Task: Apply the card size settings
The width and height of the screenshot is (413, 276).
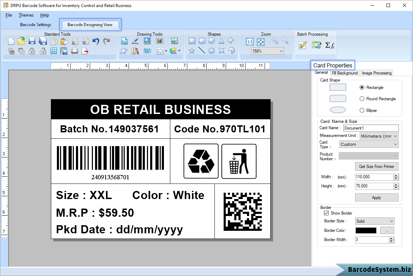Action: [377, 198]
